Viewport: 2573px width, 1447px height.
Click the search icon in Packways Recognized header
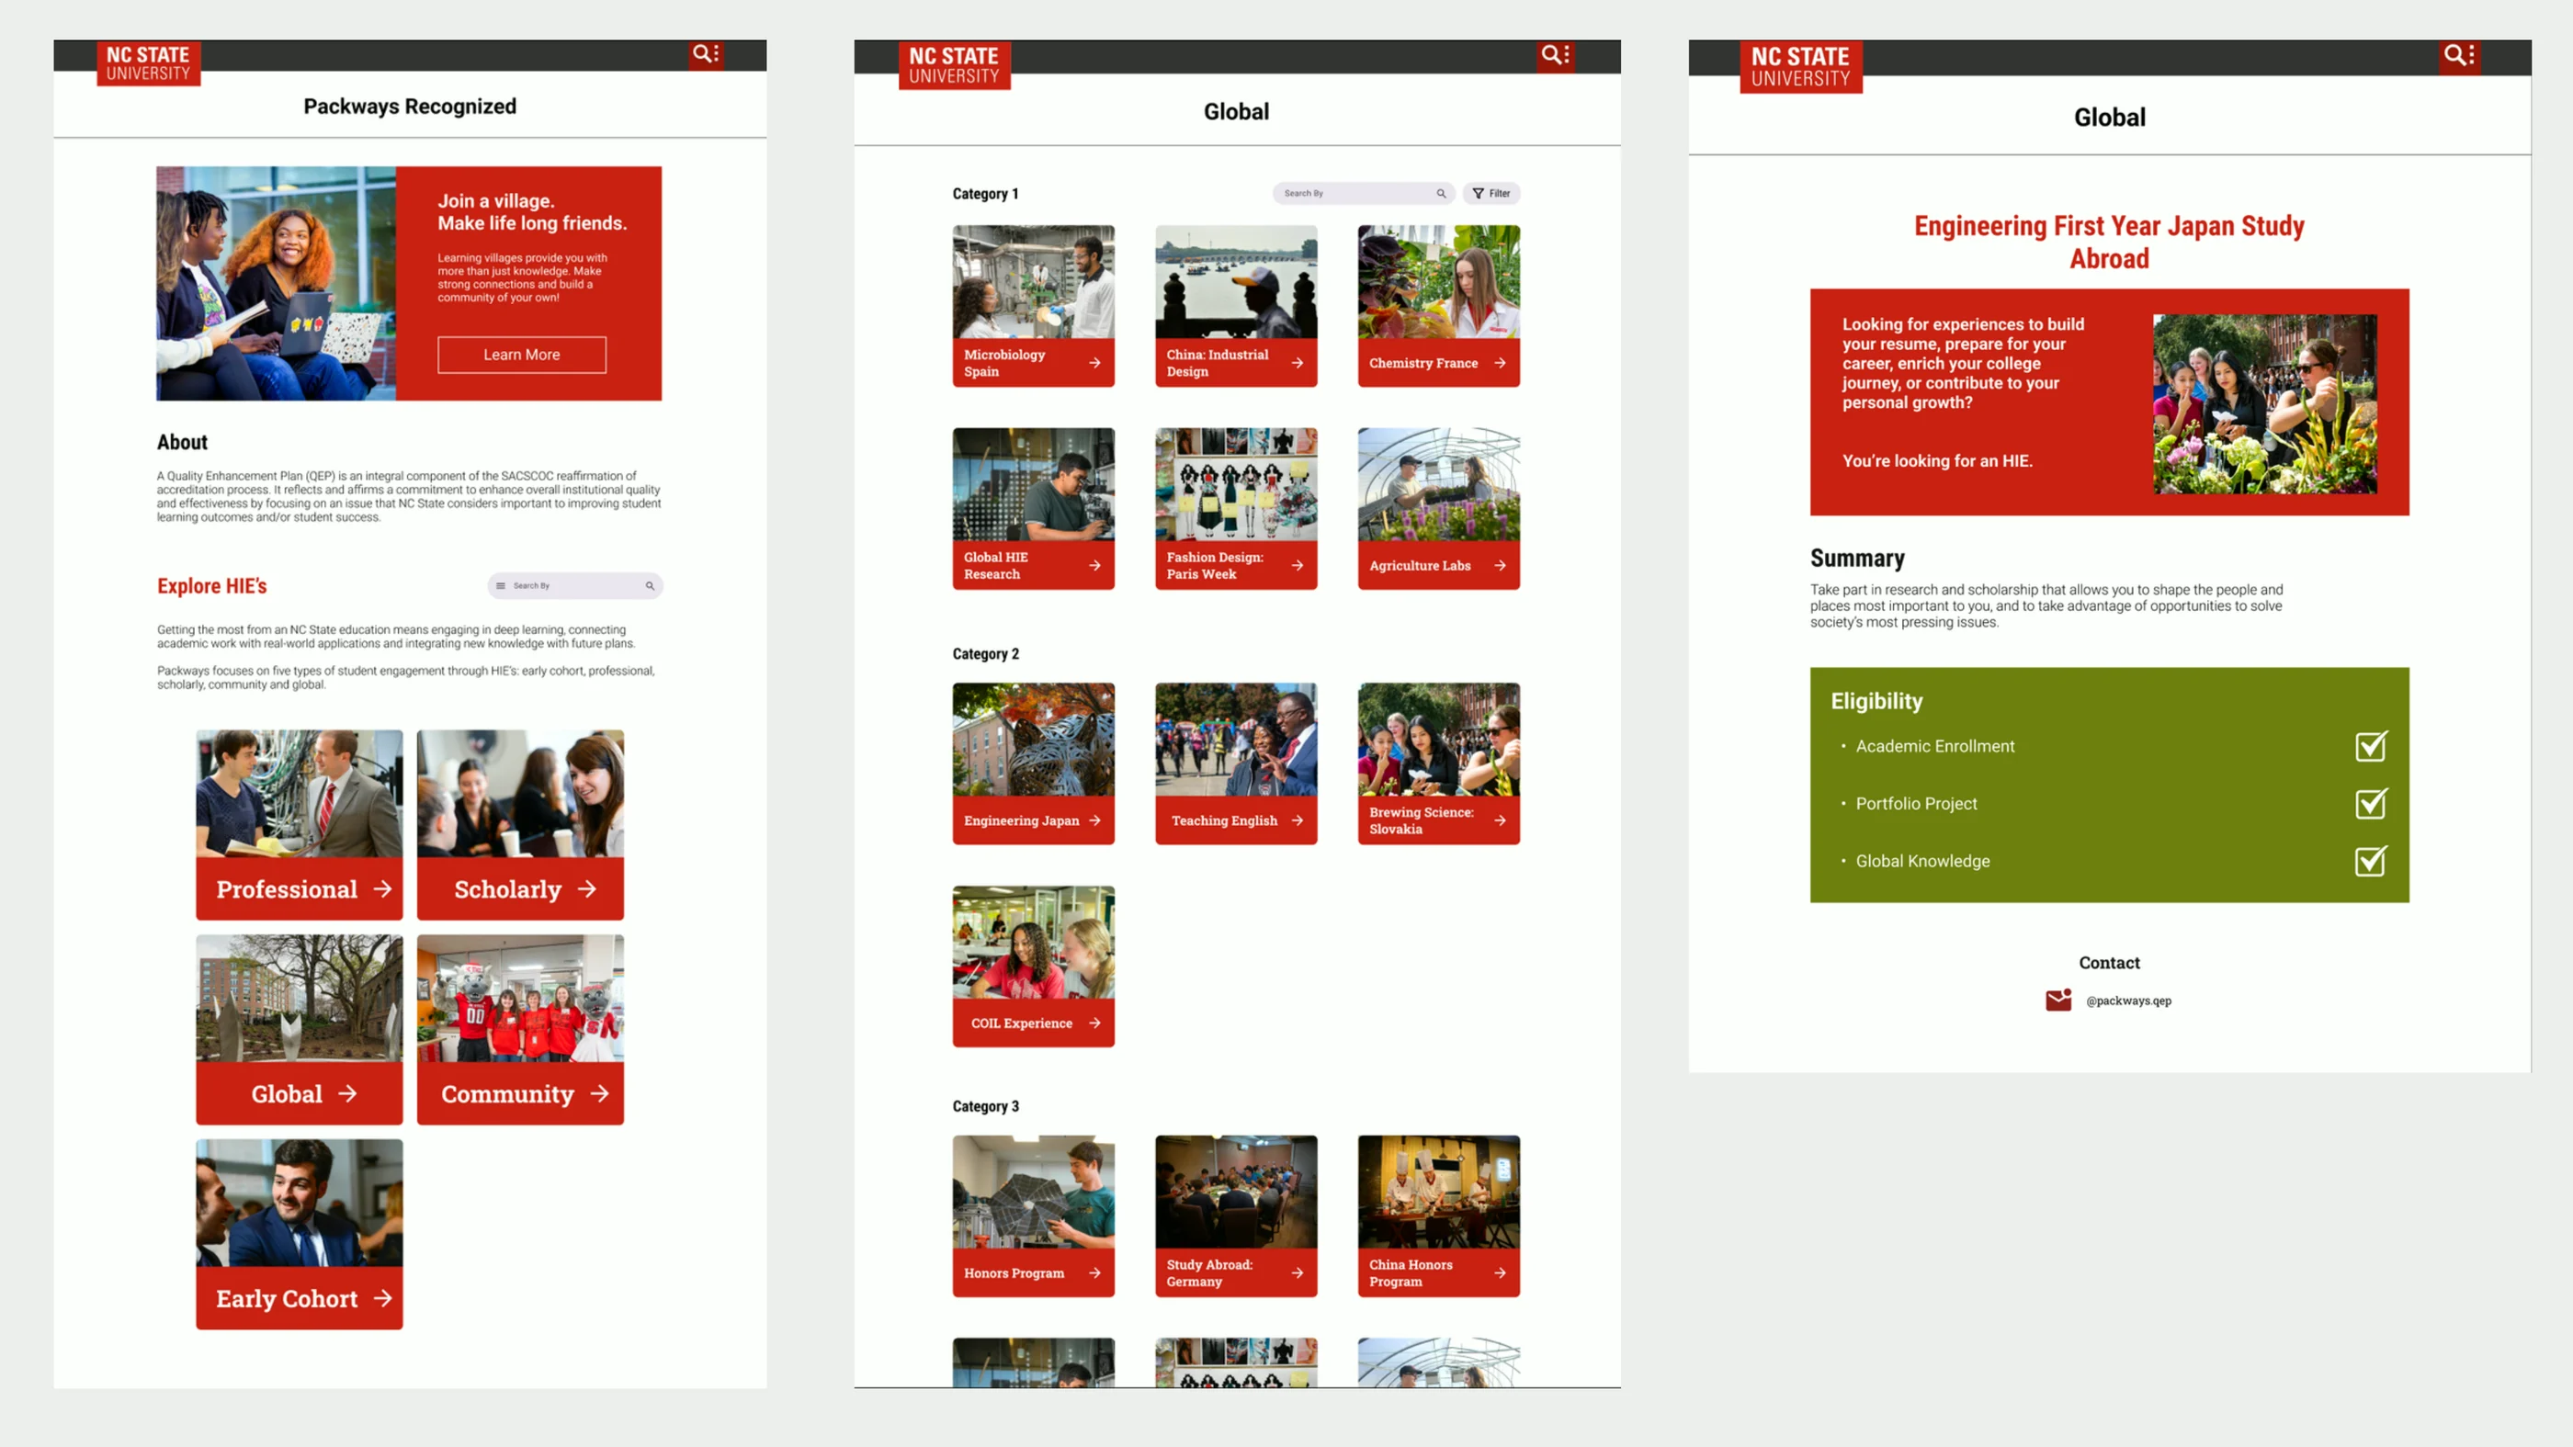pyautogui.click(x=702, y=54)
